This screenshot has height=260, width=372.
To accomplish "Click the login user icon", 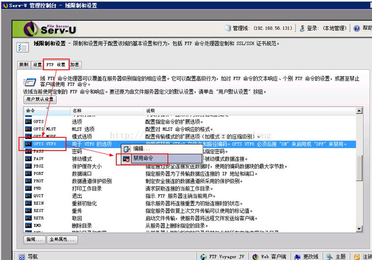I will tap(302, 28).
